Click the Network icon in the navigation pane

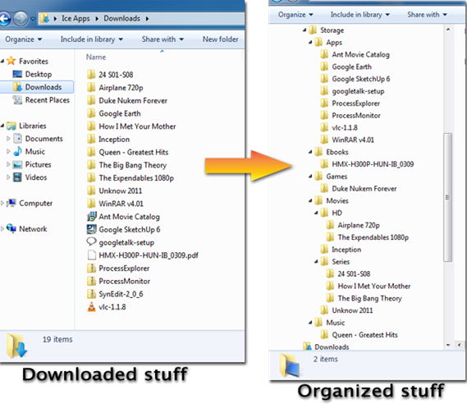click(11, 228)
